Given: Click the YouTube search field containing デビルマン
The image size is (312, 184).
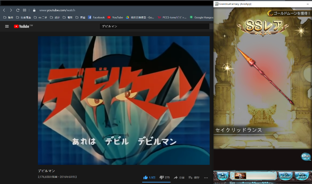Looking at the screenshot, I should [154, 26].
